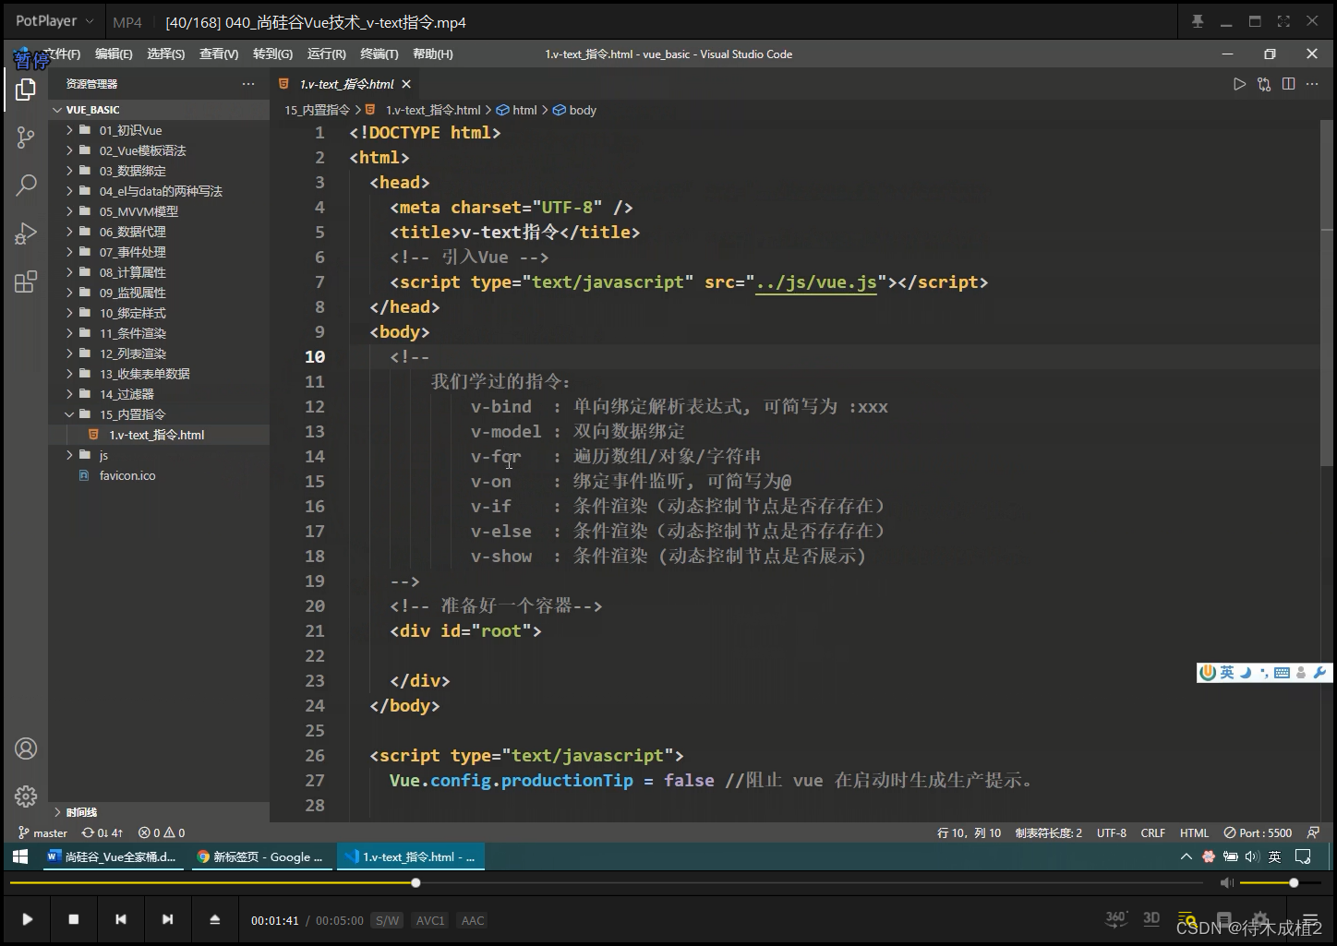Viewport: 1337px width, 946px height.
Task: Click 行 10, 列 10 go-to-line indicator
Action: (x=969, y=832)
